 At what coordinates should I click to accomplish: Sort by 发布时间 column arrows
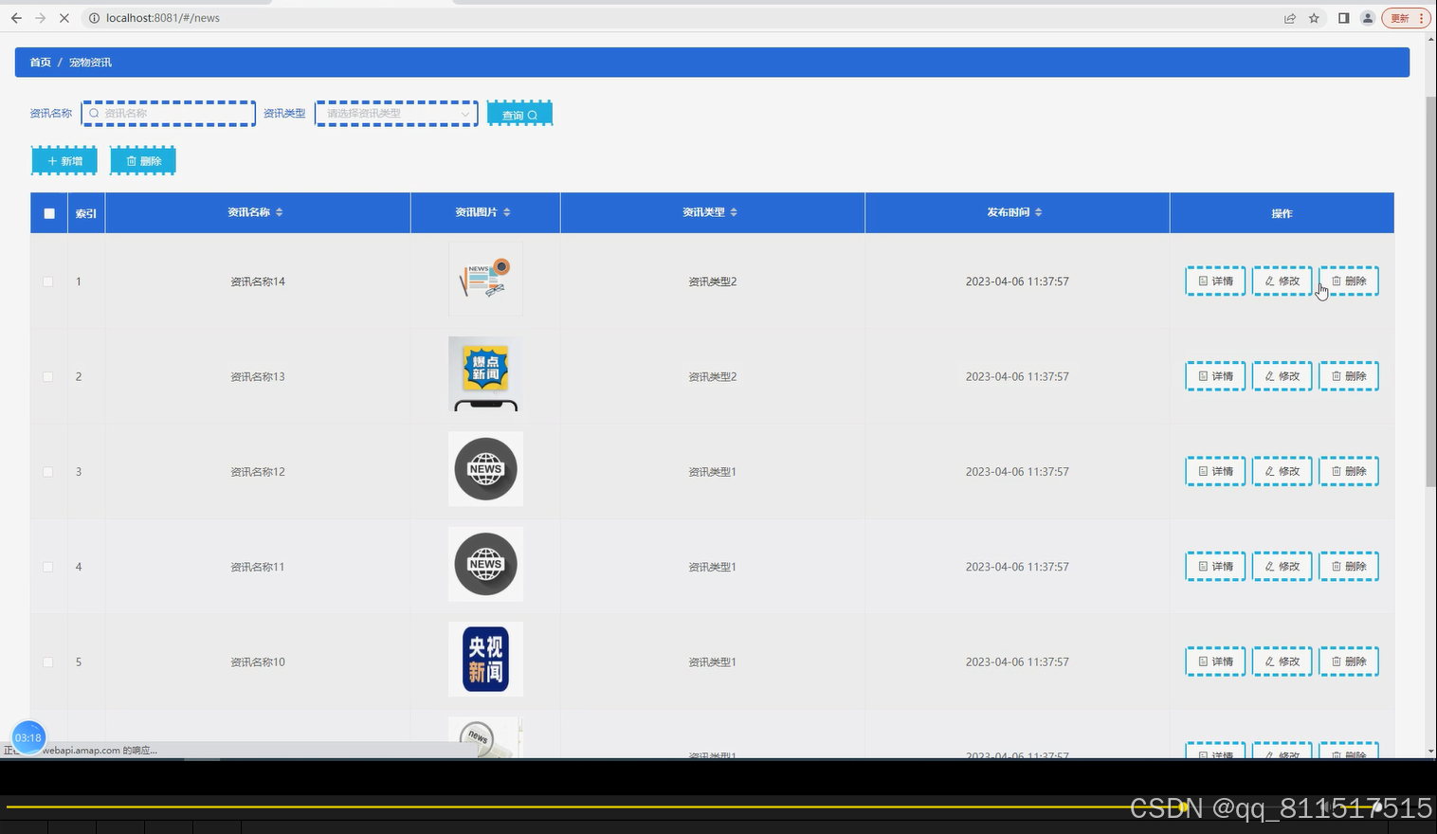coord(1039,212)
